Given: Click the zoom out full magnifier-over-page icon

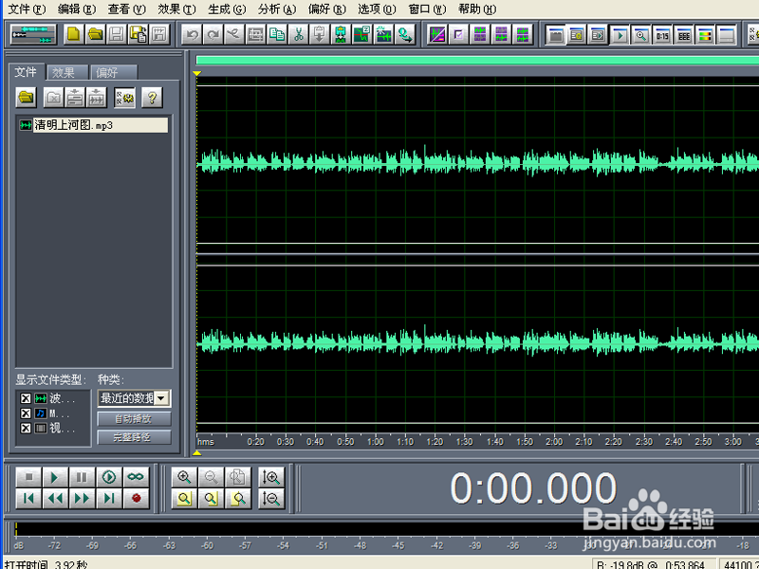Looking at the screenshot, I should click(x=237, y=477).
